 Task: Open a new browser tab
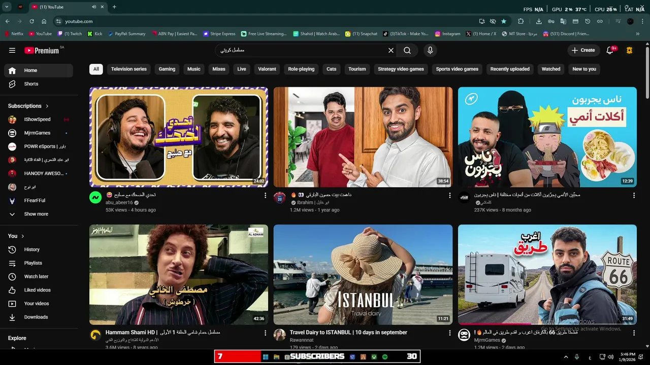point(114,7)
